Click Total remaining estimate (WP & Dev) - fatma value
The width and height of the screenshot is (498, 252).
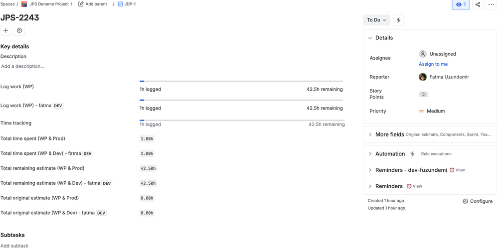pyautogui.click(x=148, y=183)
